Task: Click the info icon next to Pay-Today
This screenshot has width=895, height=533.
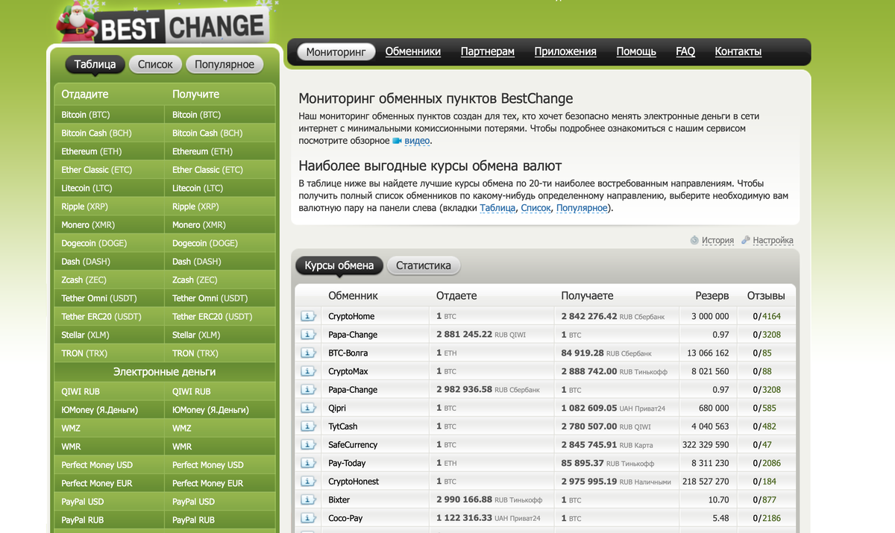Action: point(308,463)
